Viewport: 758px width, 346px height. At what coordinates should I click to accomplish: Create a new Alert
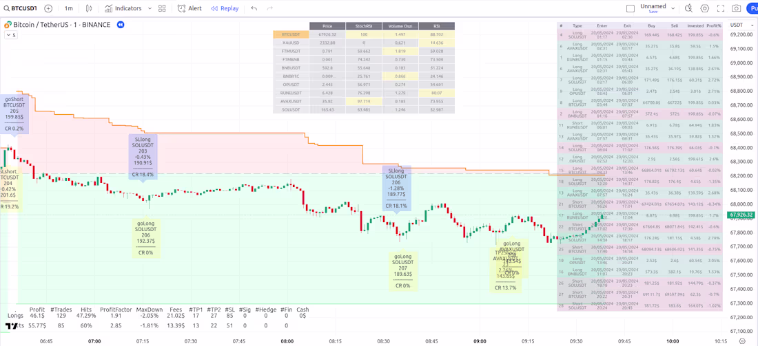tap(189, 8)
